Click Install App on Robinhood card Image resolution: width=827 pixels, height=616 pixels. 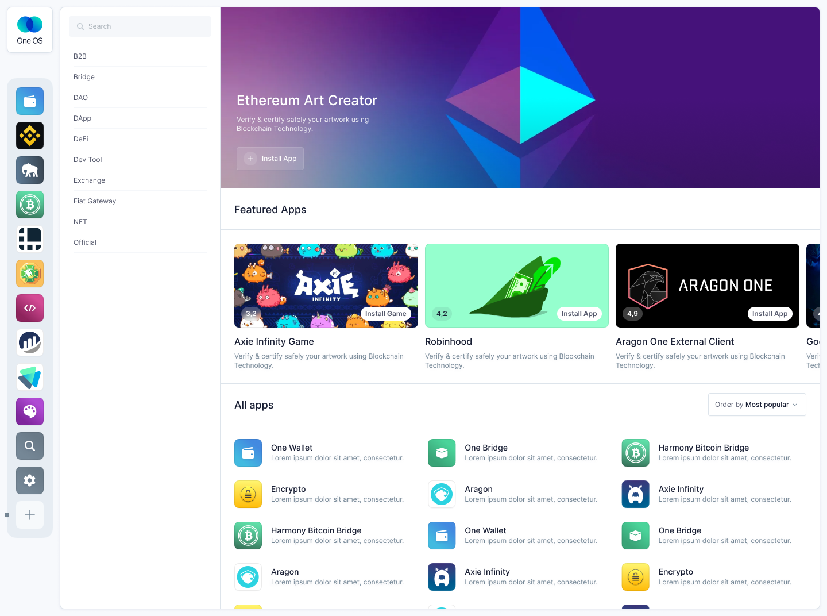coord(579,314)
